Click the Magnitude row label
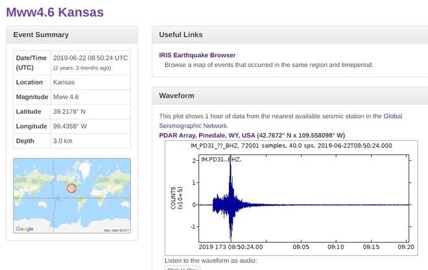The image size is (428, 270). point(32,97)
